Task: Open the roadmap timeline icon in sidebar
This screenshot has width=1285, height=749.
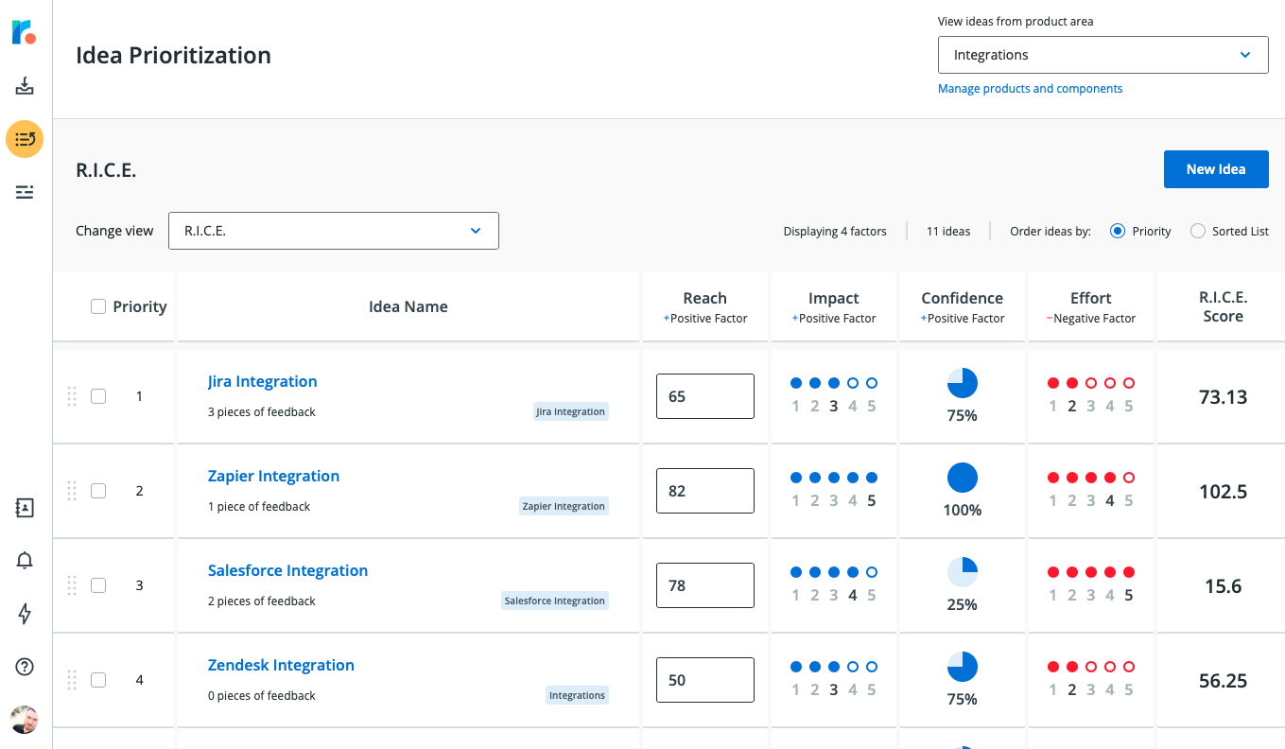Action: pyautogui.click(x=25, y=192)
